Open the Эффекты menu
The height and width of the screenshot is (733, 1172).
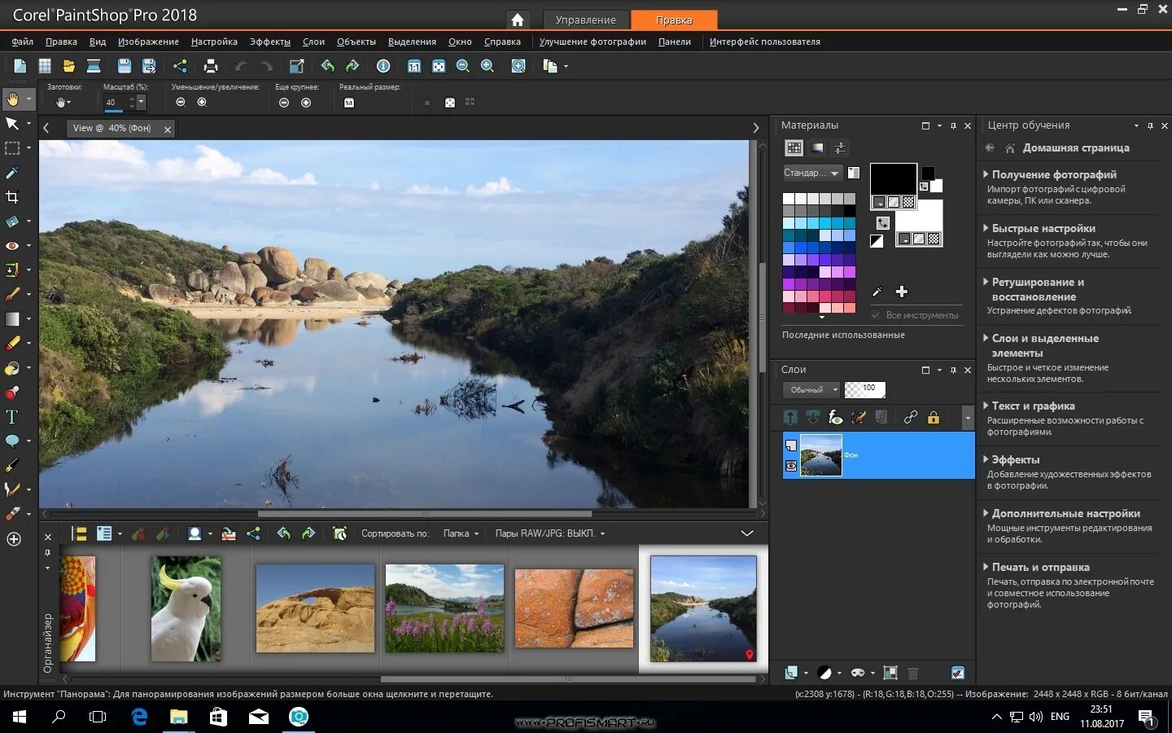tap(270, 42)
